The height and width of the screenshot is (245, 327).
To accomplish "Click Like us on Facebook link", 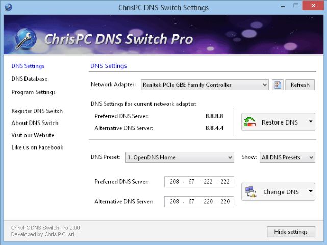I will click(x=37, y=148).
